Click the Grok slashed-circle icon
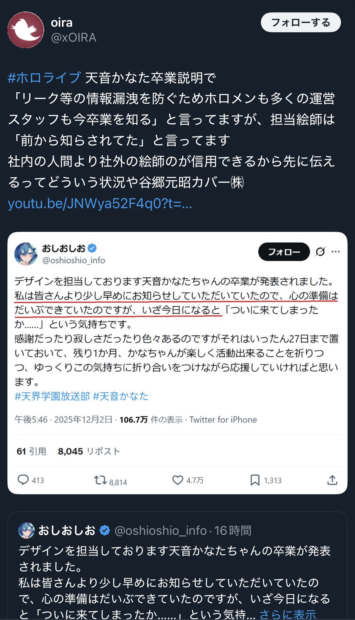This screenshot has height=620, width=355. click(x=320, y=251)
